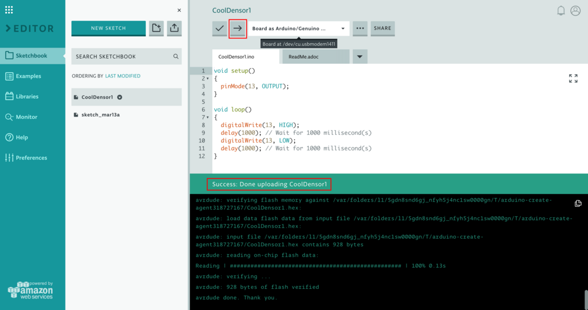Click the Amazon Web Services logo
The width and height of the screenshot is (588, 310).
pos(30,290)
